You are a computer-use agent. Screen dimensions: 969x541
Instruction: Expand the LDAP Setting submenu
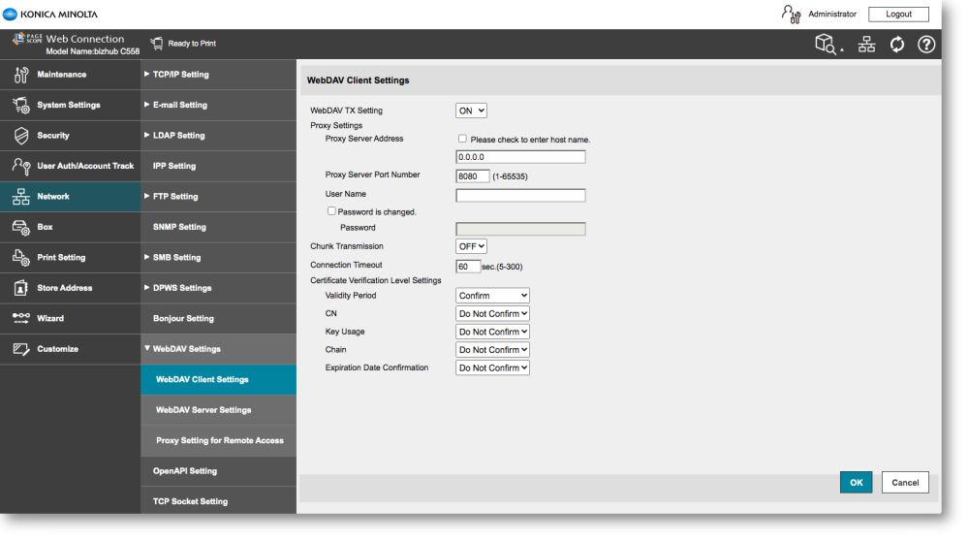pyautogui.click(x=218, y=136)
